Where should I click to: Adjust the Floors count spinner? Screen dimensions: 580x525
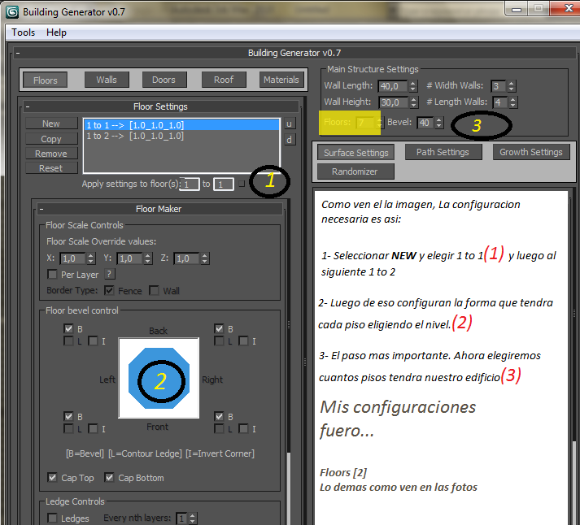(381, 123)
